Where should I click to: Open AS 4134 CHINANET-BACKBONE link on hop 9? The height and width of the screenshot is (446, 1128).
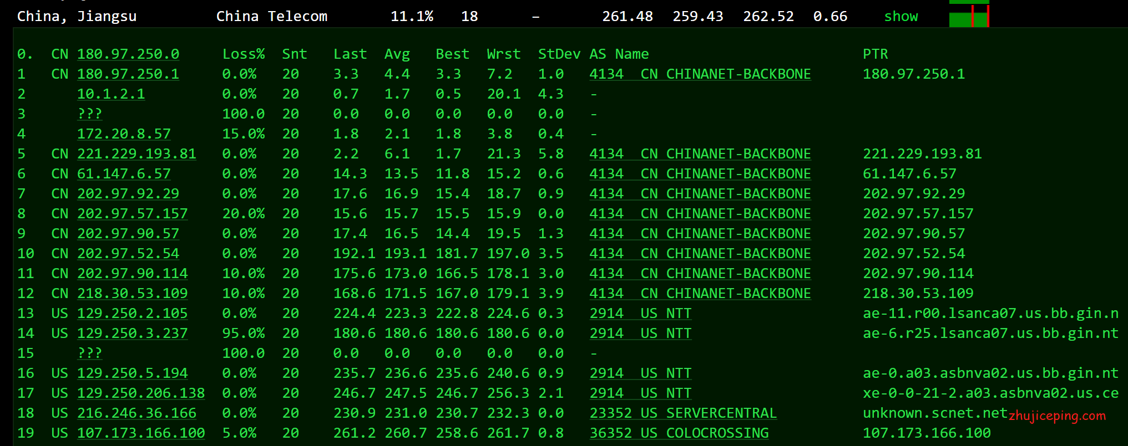(700, 234)
